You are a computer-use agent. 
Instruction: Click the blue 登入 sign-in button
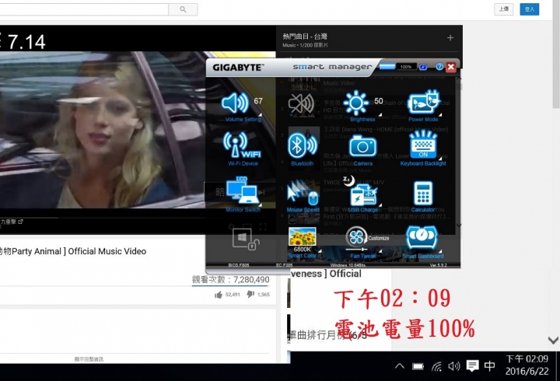pos(530,9)
